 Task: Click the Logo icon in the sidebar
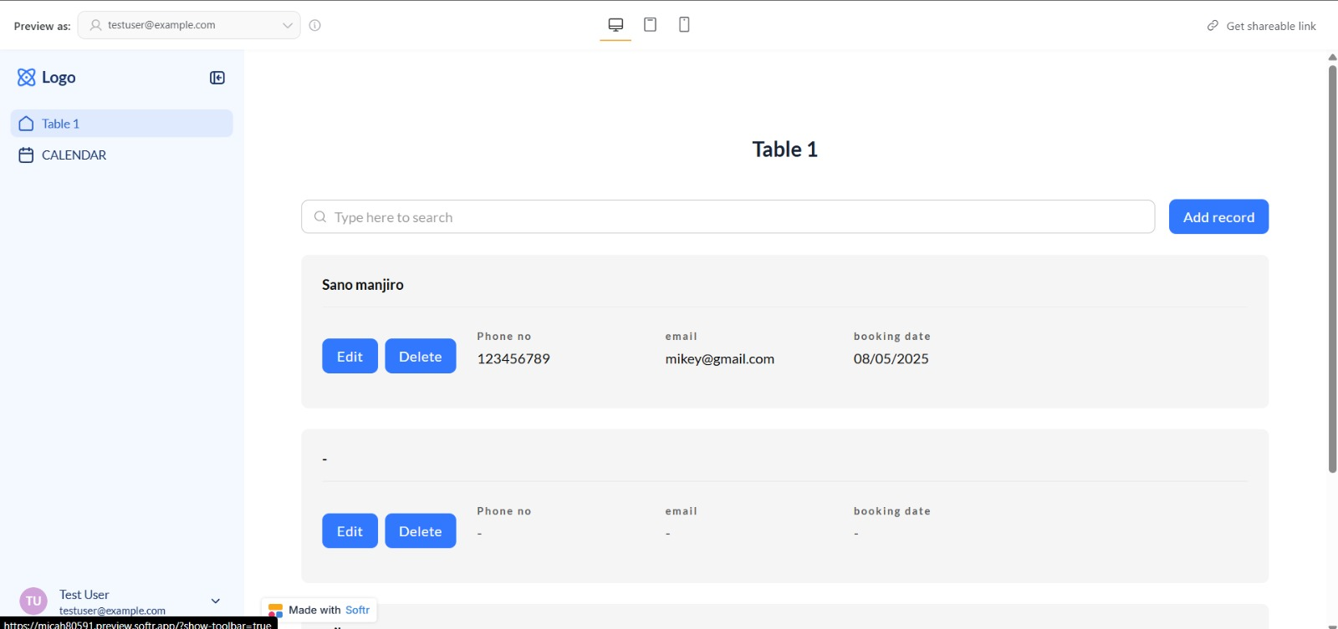(x=27, y=78)
